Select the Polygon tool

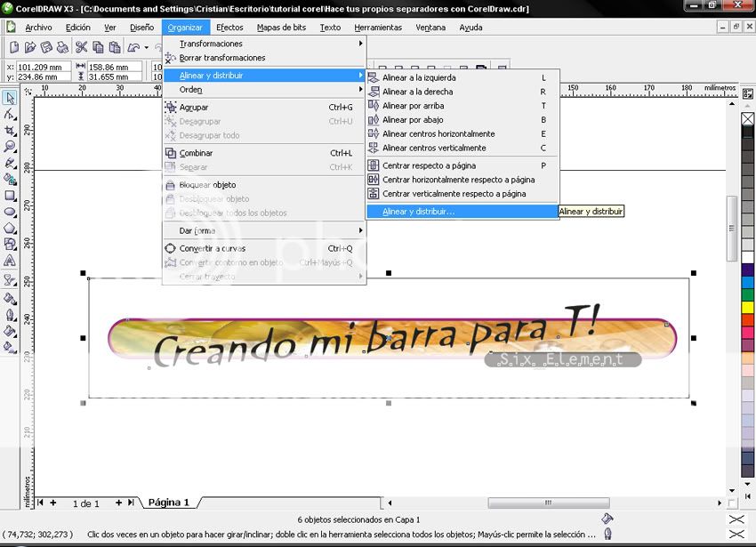coord(10,229)
